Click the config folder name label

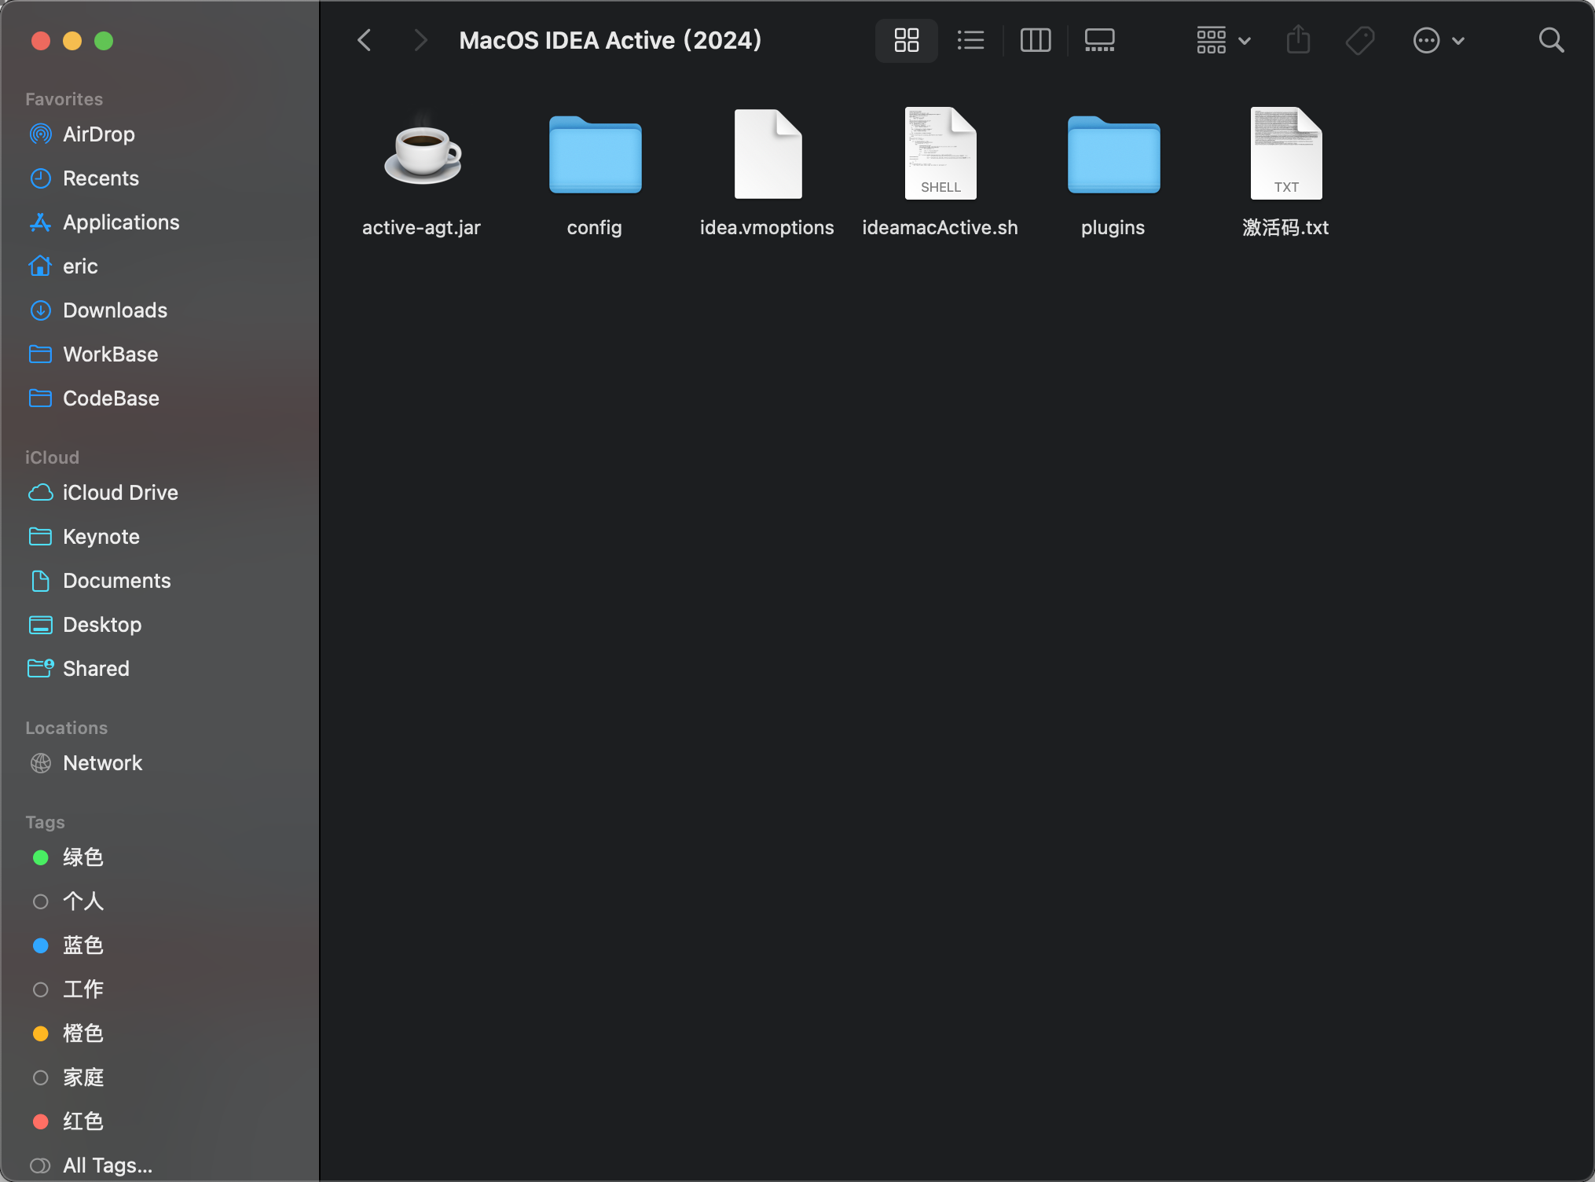tap(594, 228)
